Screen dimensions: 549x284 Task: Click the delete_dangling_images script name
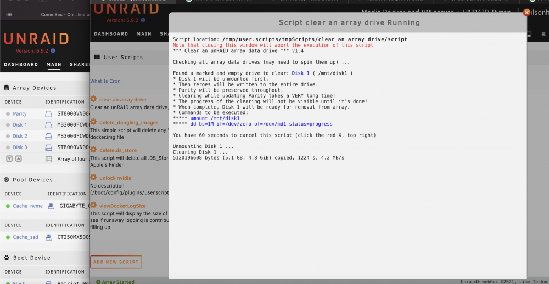(x=129, y=122)
